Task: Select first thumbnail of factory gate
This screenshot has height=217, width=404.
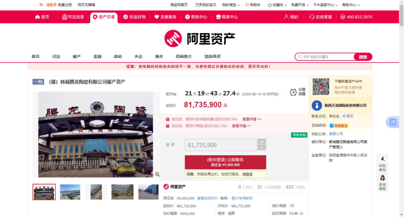Action: coord(44,192)
